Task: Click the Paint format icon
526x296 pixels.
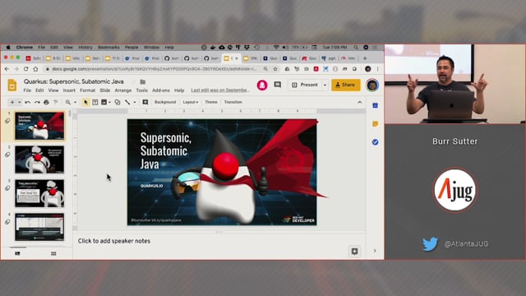Action: (56, 102)
